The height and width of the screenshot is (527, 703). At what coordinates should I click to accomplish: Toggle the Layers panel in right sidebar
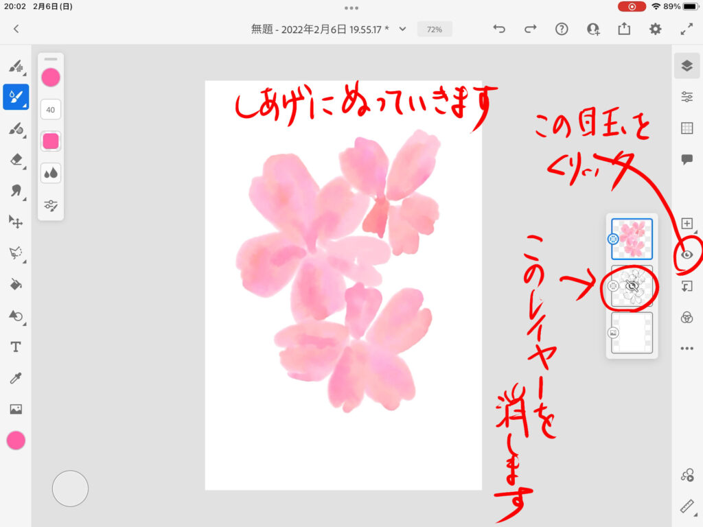tap(687, 65)
